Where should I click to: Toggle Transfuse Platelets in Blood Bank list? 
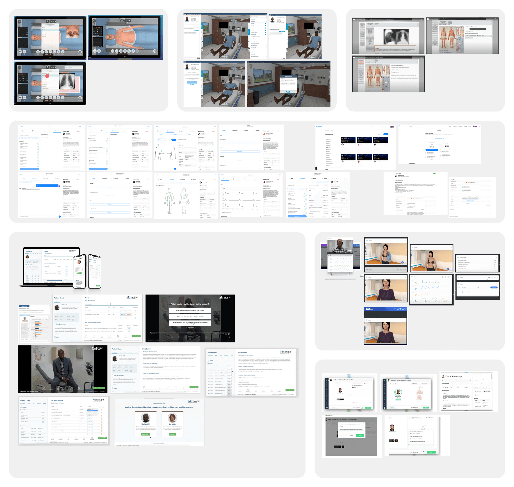[266, 33]
